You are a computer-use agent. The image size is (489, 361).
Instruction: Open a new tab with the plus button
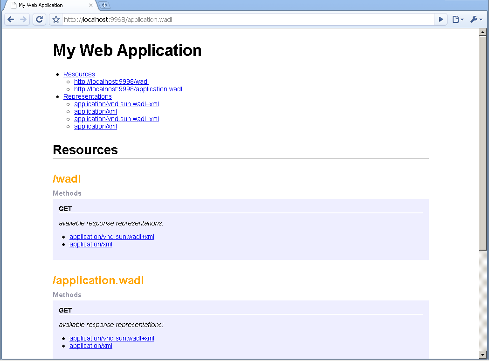(x=104, y=5)
